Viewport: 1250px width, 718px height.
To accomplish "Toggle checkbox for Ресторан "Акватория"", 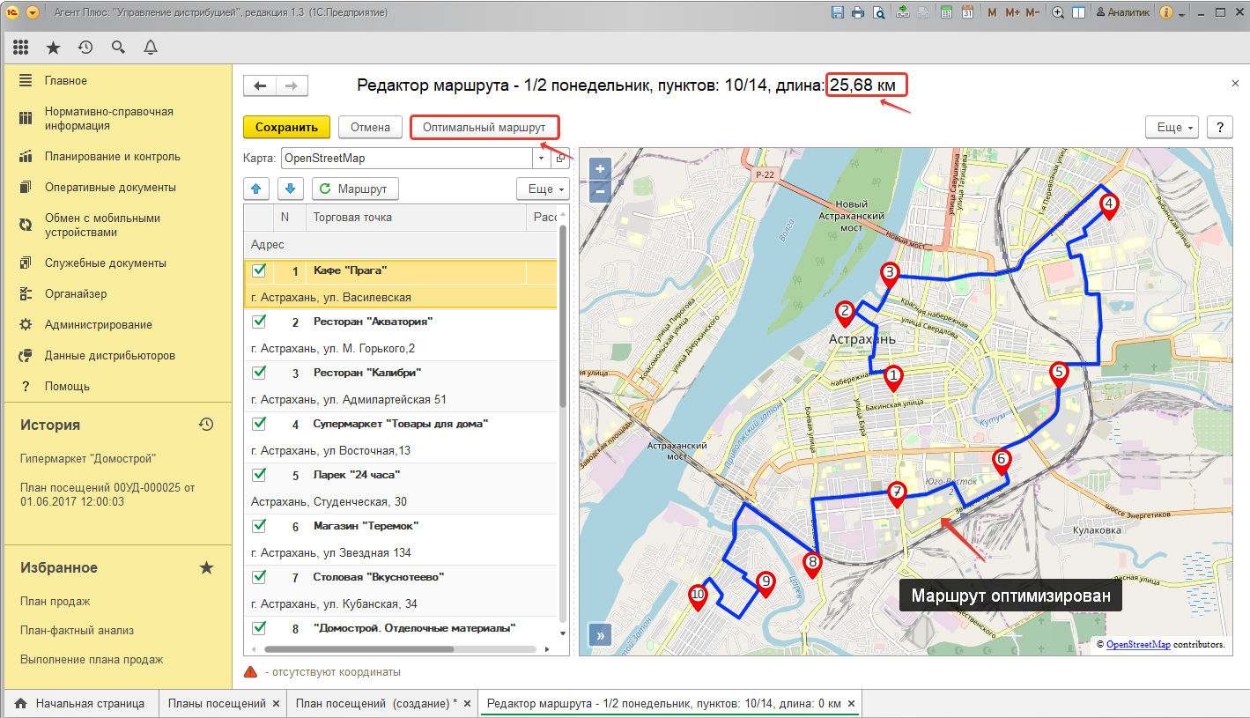I will pyautogui.click(x=259, y=322).
